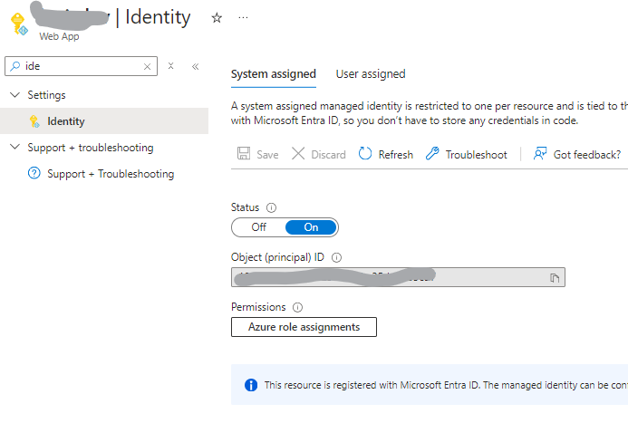Screen dimensions: 628x423
Task: Collapse the sidebar menu panel
Action: [x=195, y=66]
